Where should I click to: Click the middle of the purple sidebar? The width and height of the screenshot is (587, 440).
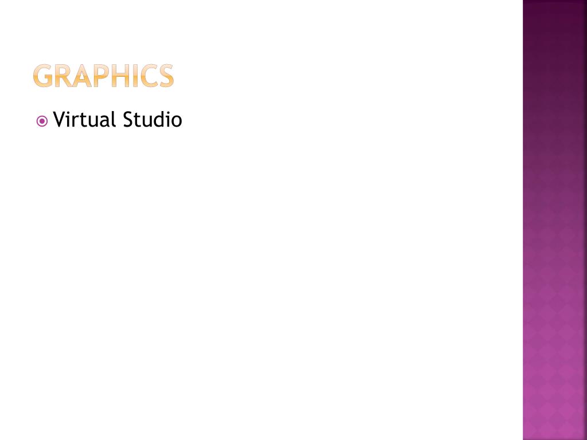555,220
